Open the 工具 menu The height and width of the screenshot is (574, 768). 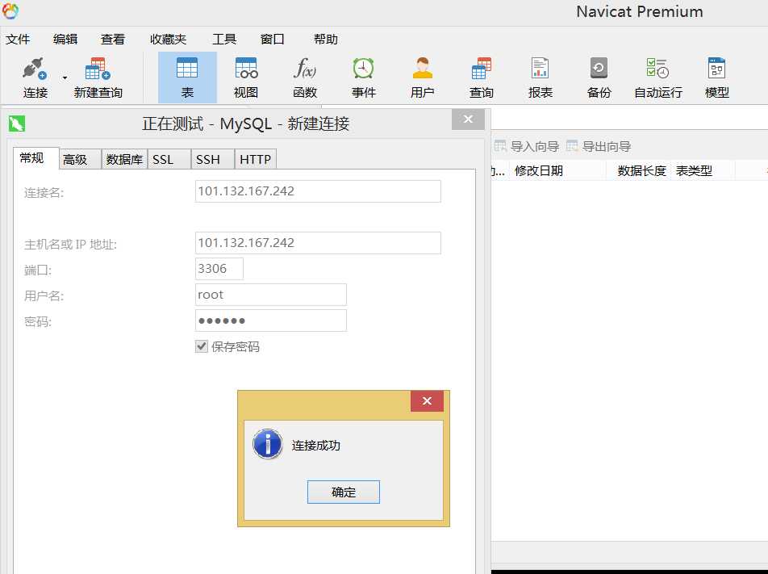click(x=224, y=40)
